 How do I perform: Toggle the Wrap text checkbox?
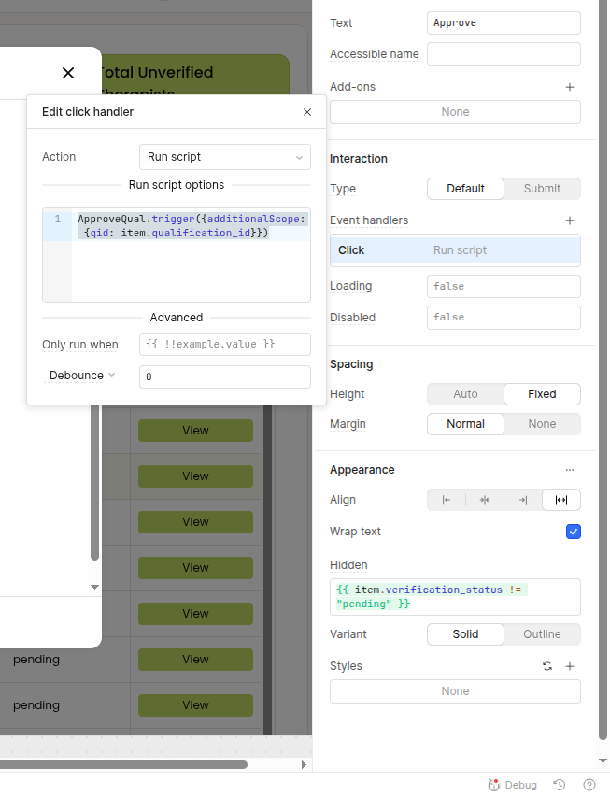[574, 532]
